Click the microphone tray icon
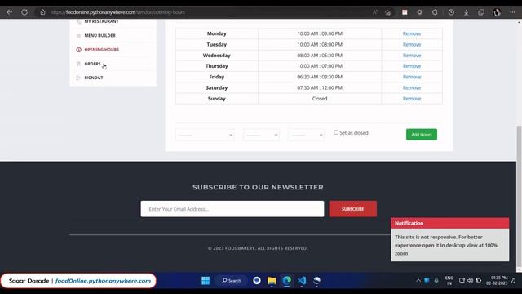The image size is (522, 294). 436,281
